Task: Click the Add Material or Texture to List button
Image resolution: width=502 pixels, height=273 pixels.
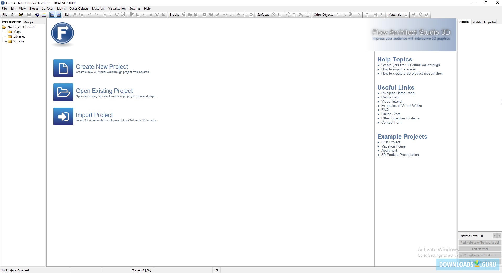Action: (480, 243)
